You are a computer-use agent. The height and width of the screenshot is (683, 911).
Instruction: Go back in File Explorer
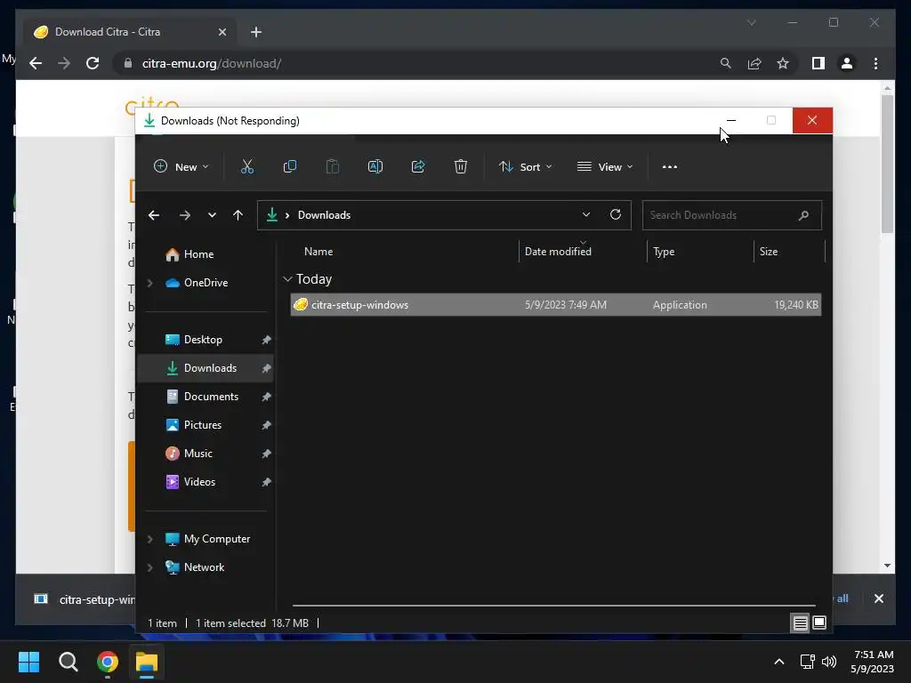(154, 215)
